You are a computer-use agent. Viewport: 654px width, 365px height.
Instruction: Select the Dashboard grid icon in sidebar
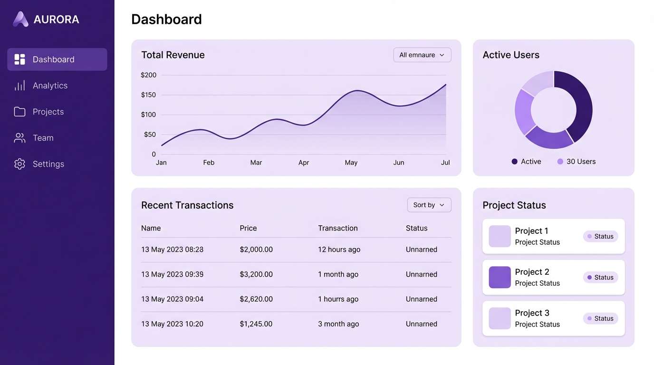[19, 59]
